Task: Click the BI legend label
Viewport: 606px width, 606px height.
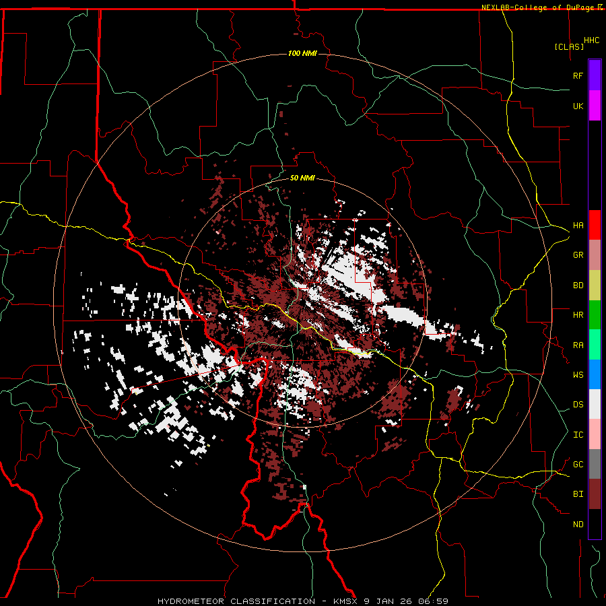Action: 578,494
